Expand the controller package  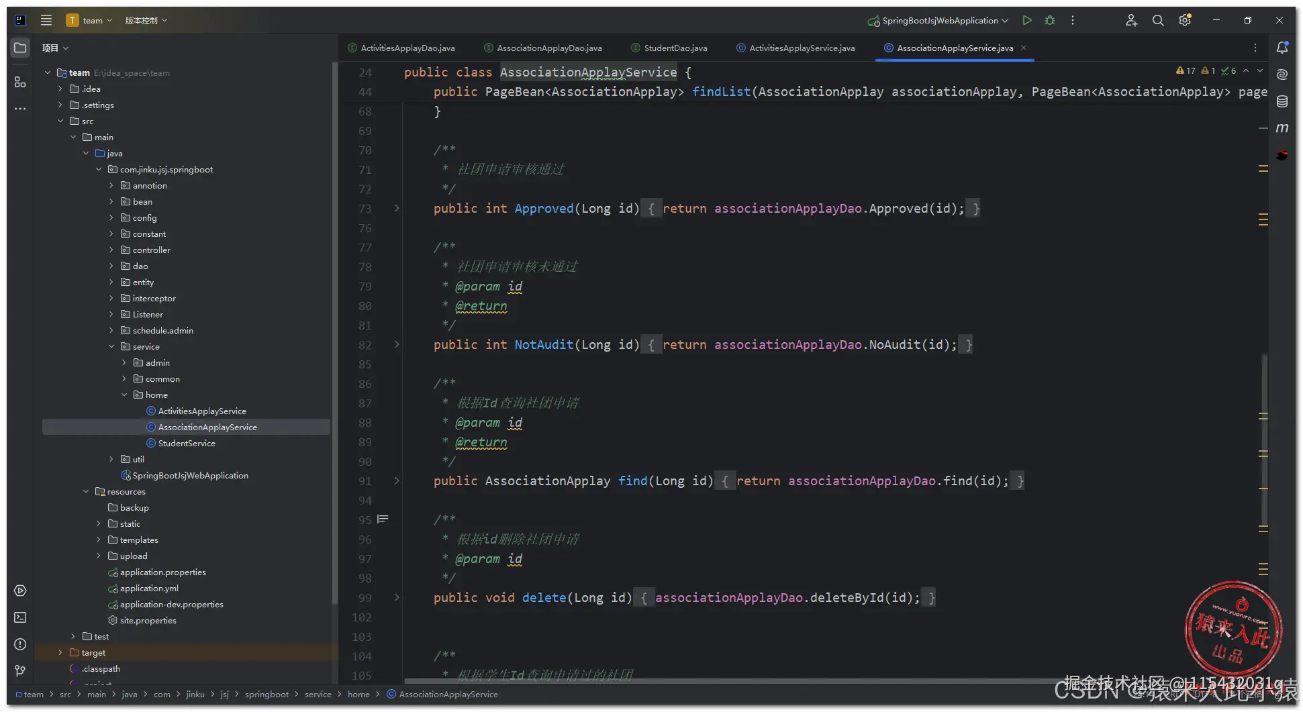[111, 250]
